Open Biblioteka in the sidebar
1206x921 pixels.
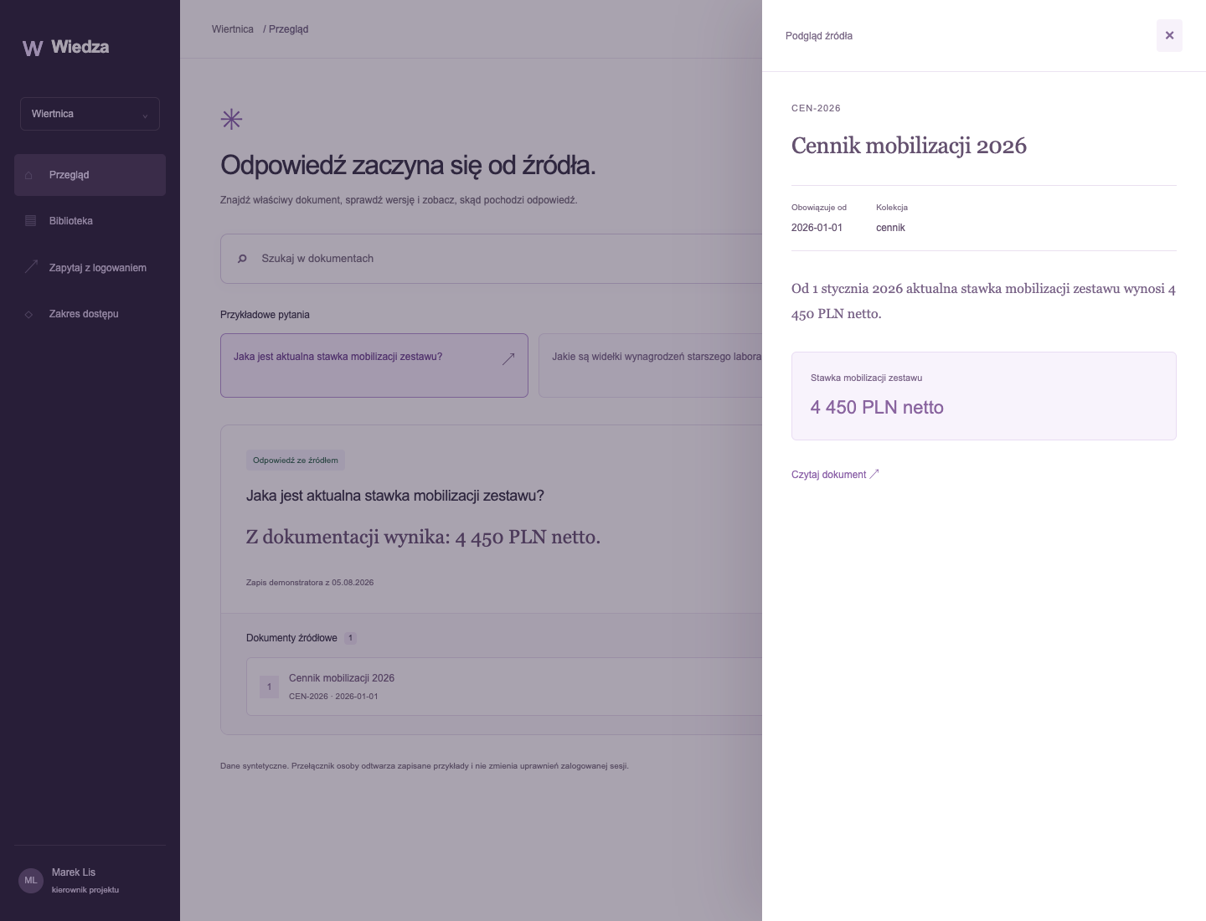coord(90,221)
